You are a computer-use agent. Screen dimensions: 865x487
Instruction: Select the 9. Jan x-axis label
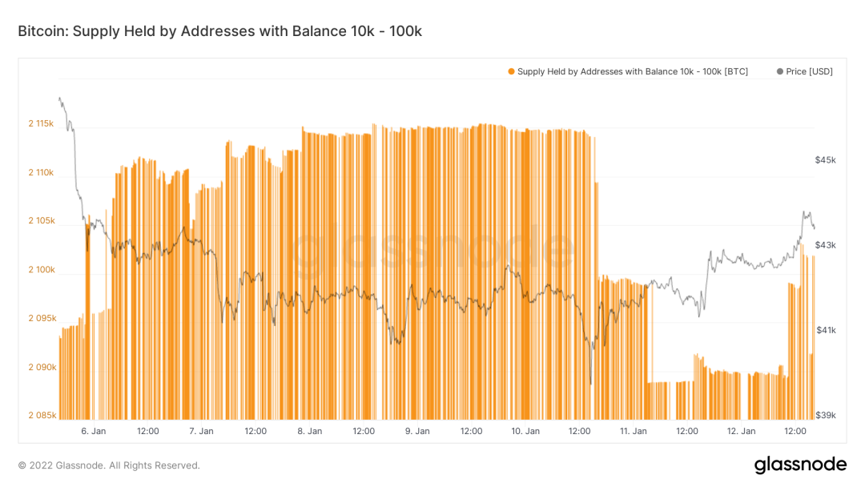coord(417,431)
